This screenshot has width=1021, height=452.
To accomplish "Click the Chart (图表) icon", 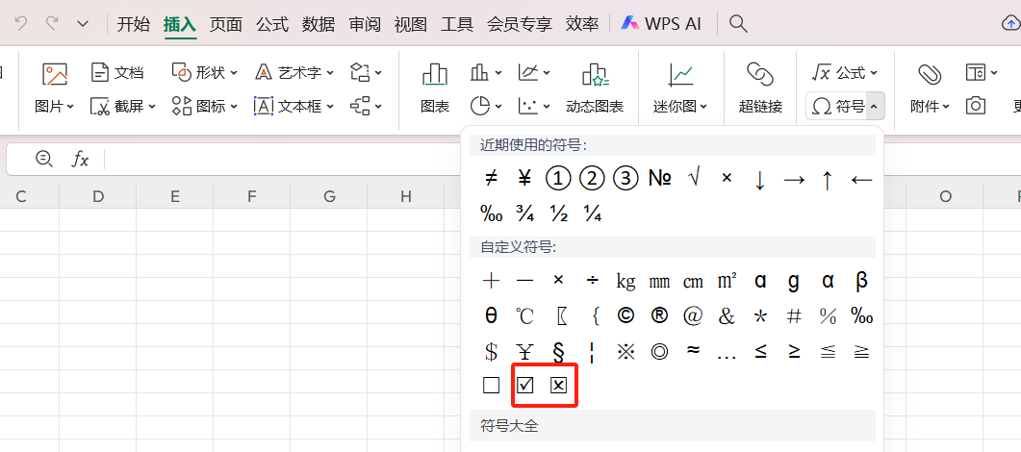I will [435, 74].
